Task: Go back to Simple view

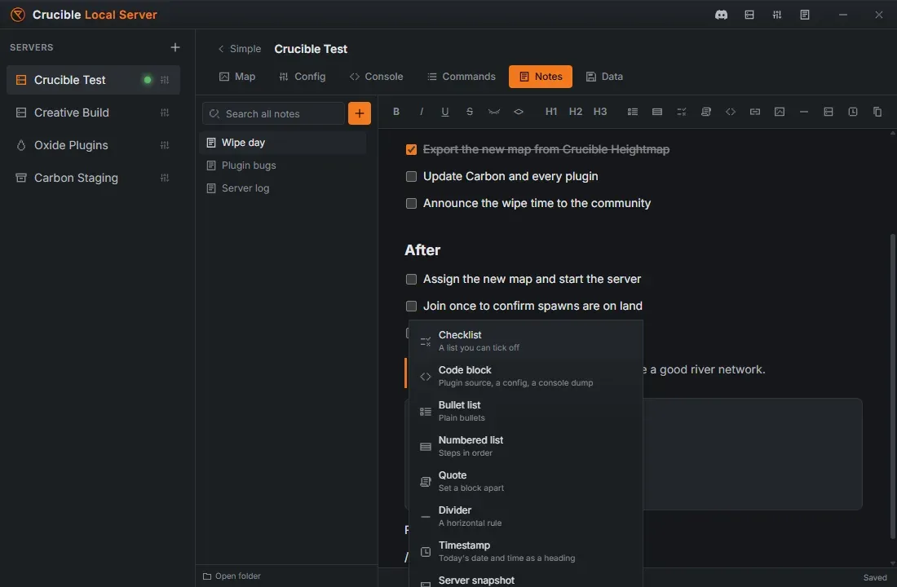Action: (239, 49)
